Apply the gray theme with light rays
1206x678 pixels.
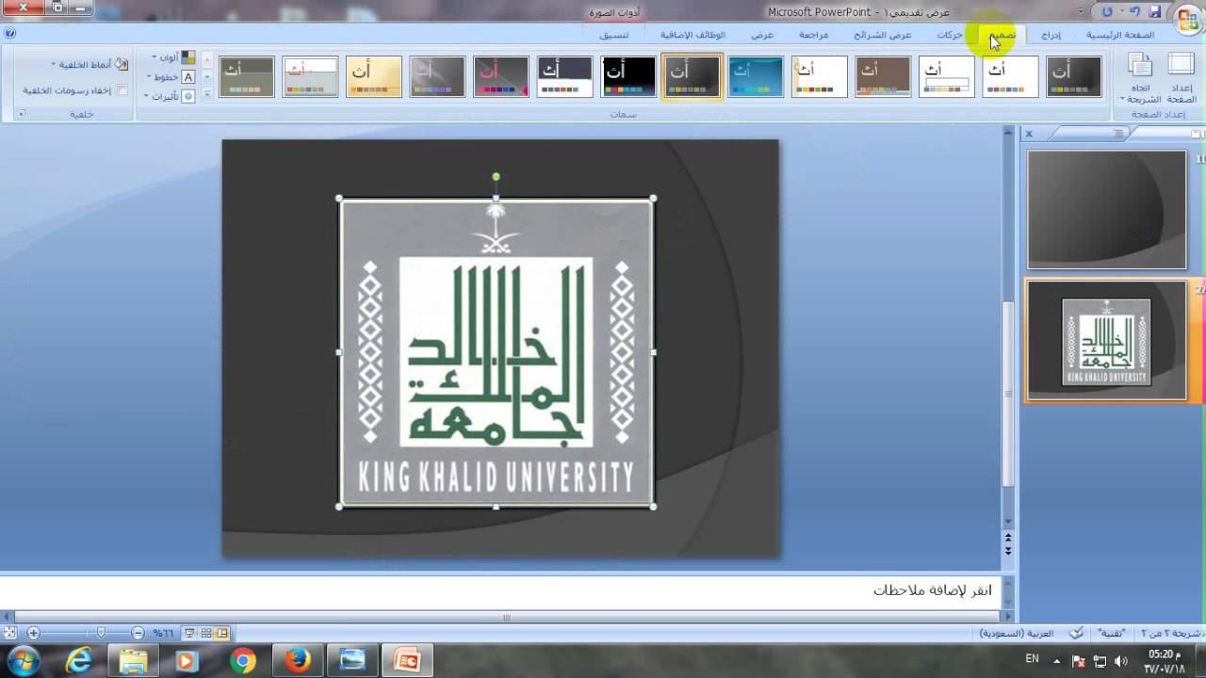[437, 77]
